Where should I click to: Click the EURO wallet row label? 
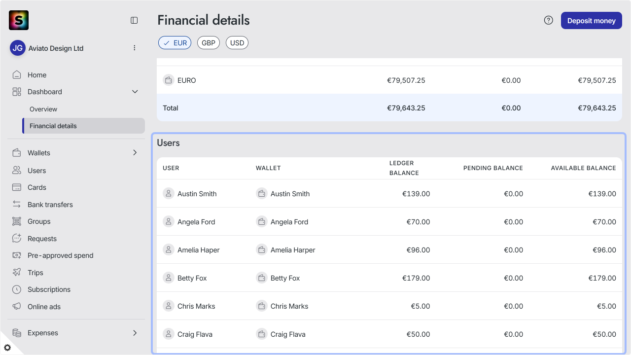coord(187,80)
